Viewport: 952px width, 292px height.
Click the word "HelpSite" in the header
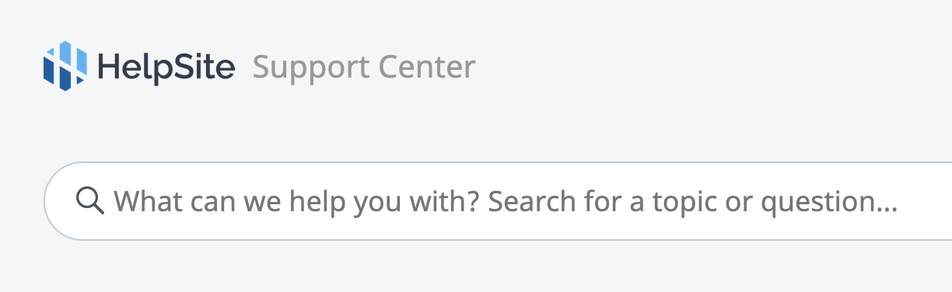[166, 68]
